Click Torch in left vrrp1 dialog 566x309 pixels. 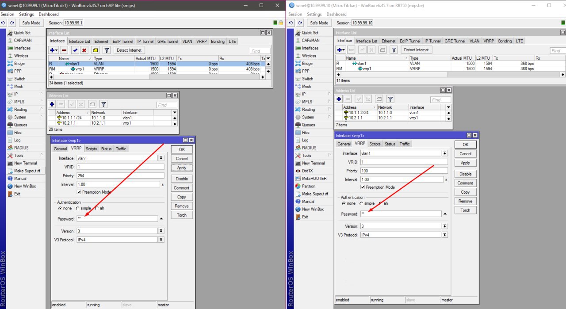[x=182, y=215]
